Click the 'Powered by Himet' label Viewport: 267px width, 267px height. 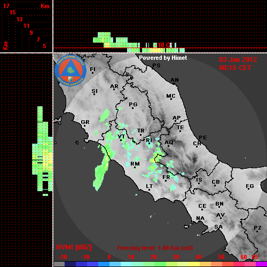click(x=163, y=58)
